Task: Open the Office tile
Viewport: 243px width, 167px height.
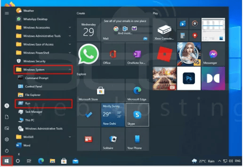Action: point(113,54)
